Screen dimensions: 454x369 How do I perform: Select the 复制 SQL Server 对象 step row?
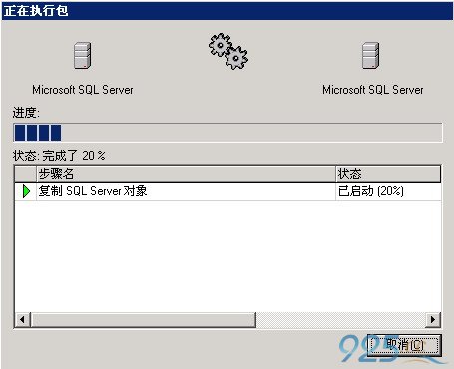point(227,191)
